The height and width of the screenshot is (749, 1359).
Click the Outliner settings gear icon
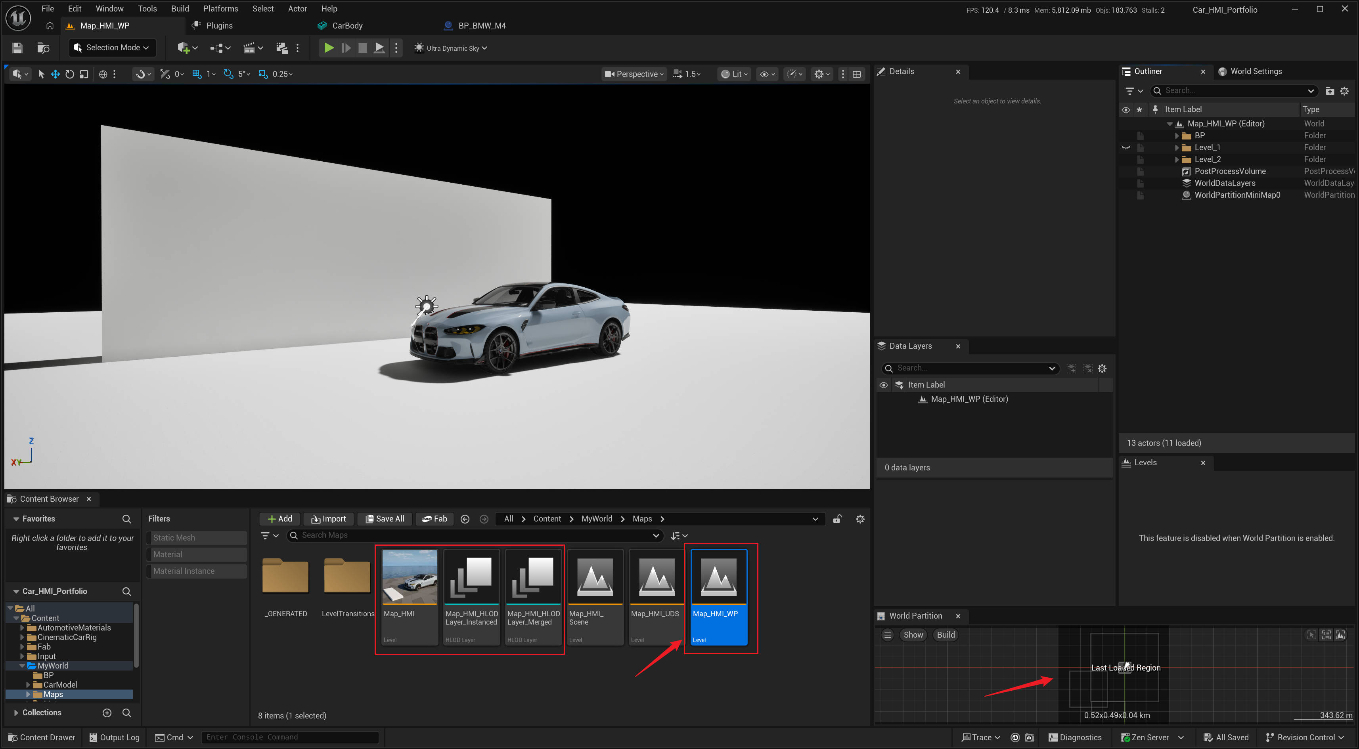pos(1344,91)
